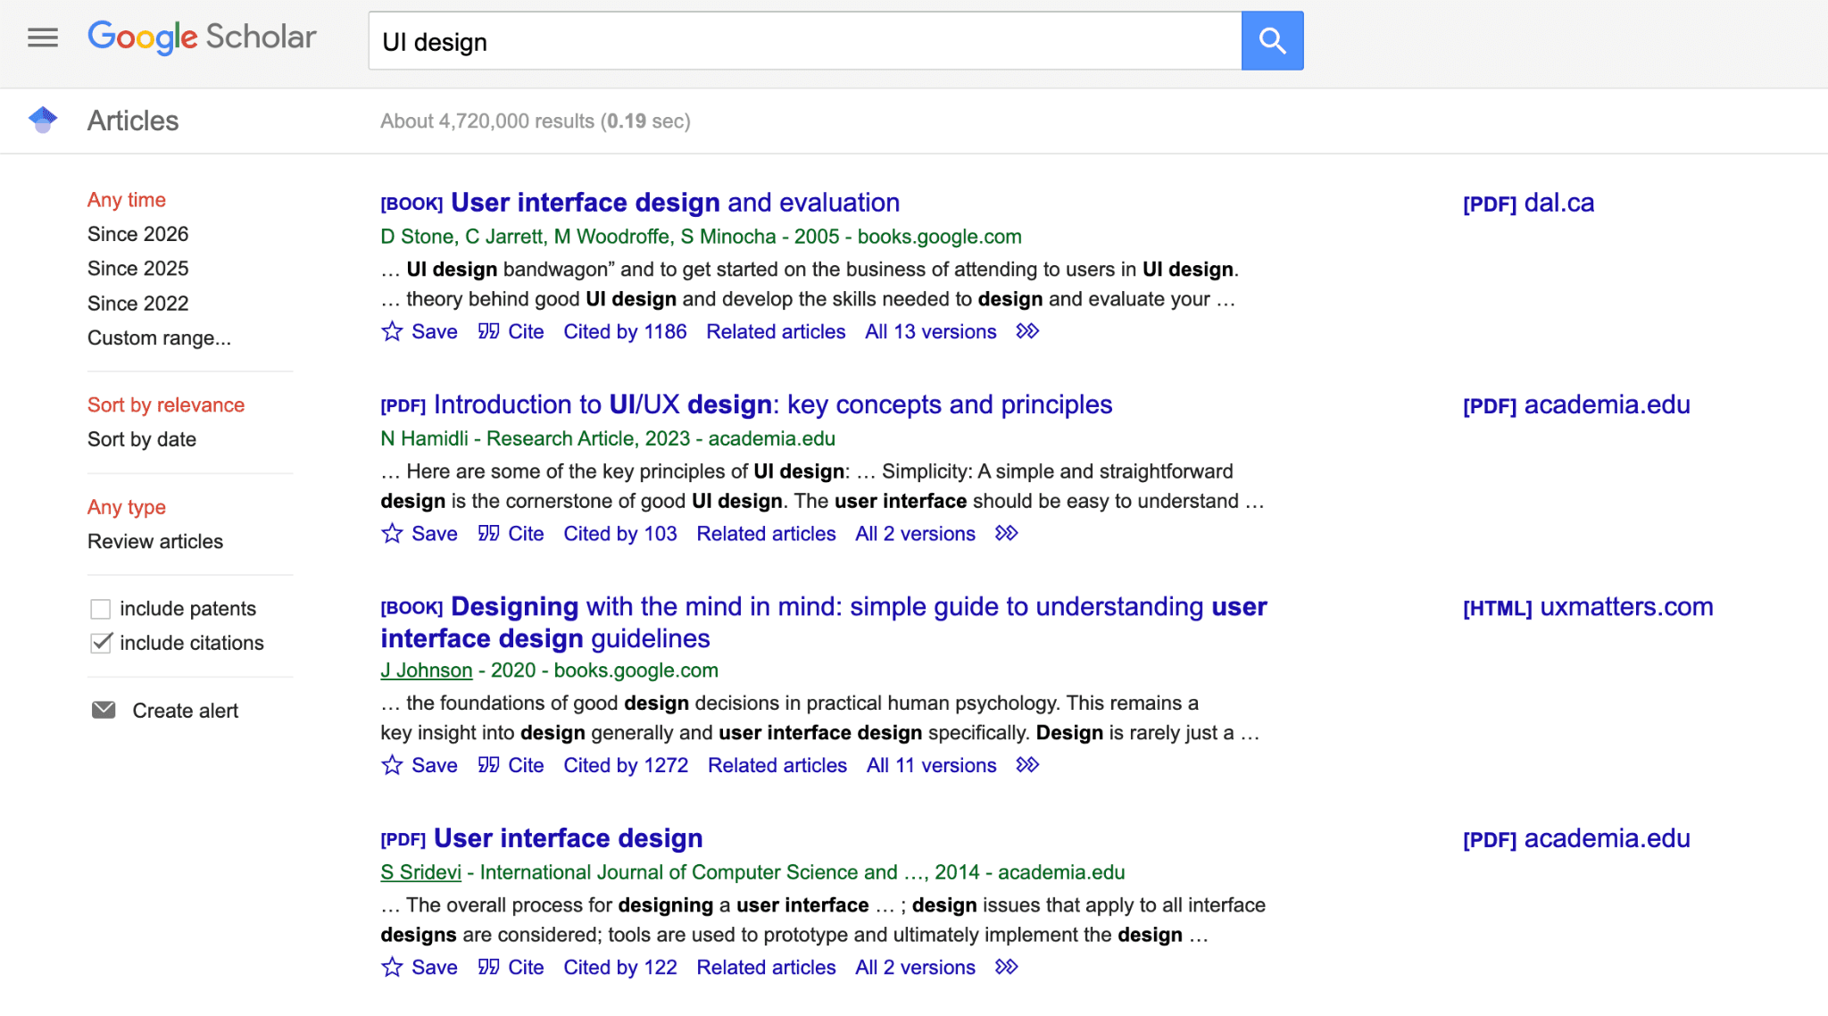
Task: Click the Google Scholar logo
Action: pos(202,37)
